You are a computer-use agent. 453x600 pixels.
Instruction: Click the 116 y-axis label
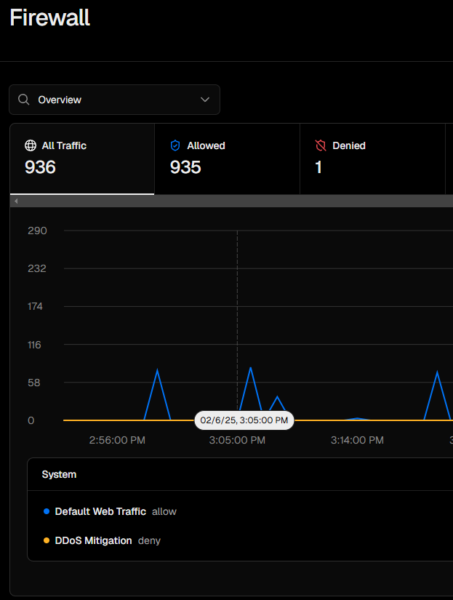[x=34, y=345]
